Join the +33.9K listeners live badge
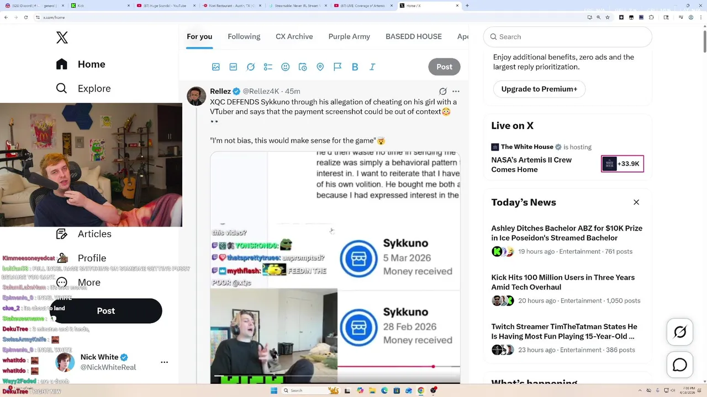 pyautogui.click(x=622, y=164)
